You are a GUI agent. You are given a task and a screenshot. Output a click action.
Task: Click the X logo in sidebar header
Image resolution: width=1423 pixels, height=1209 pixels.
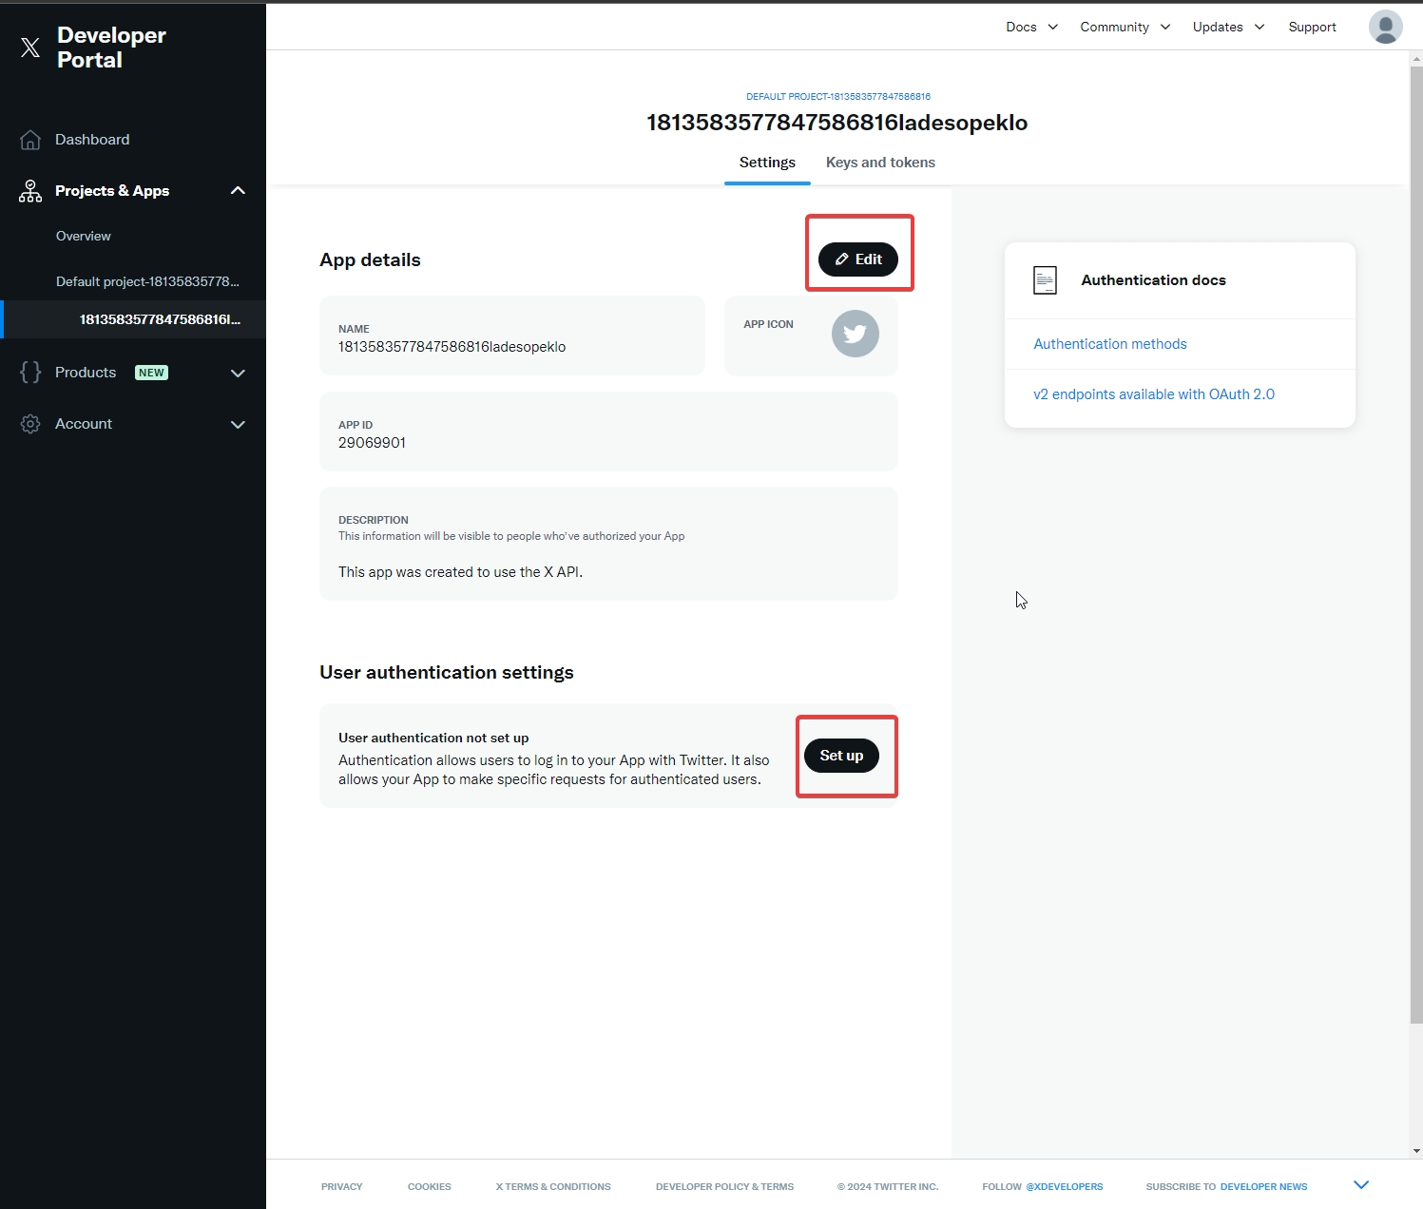point(30,48)
